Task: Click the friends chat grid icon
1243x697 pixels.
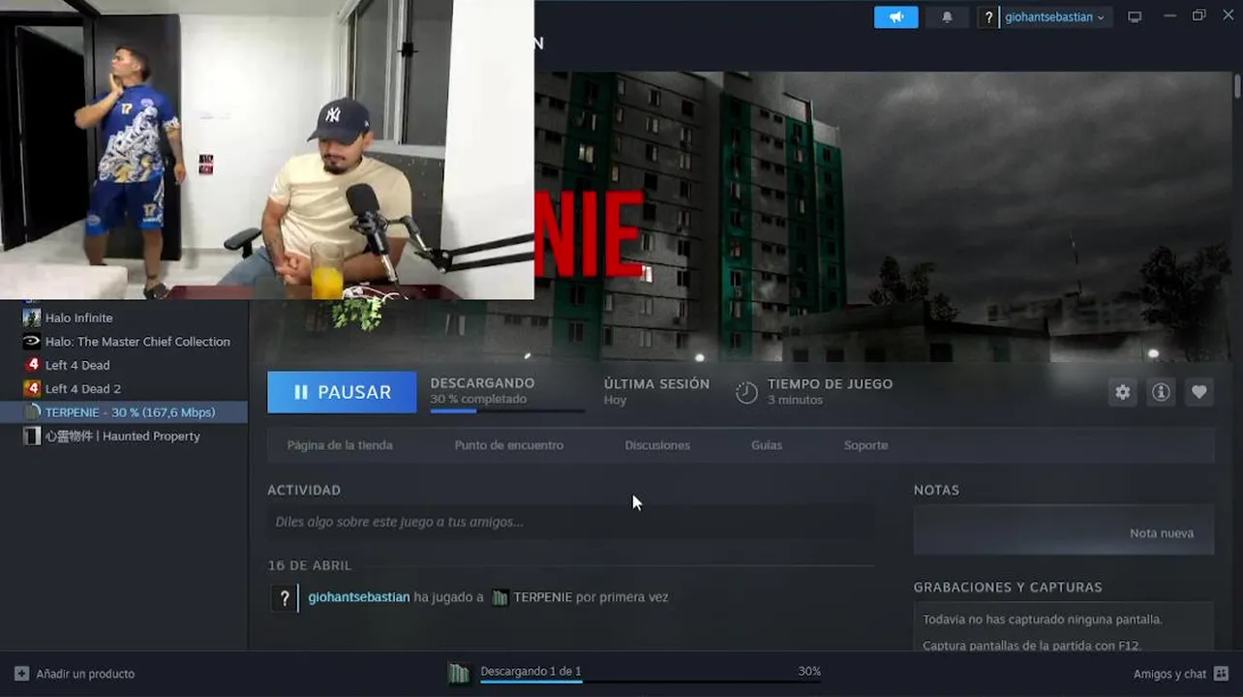Action: click(x=1221, y=674)
